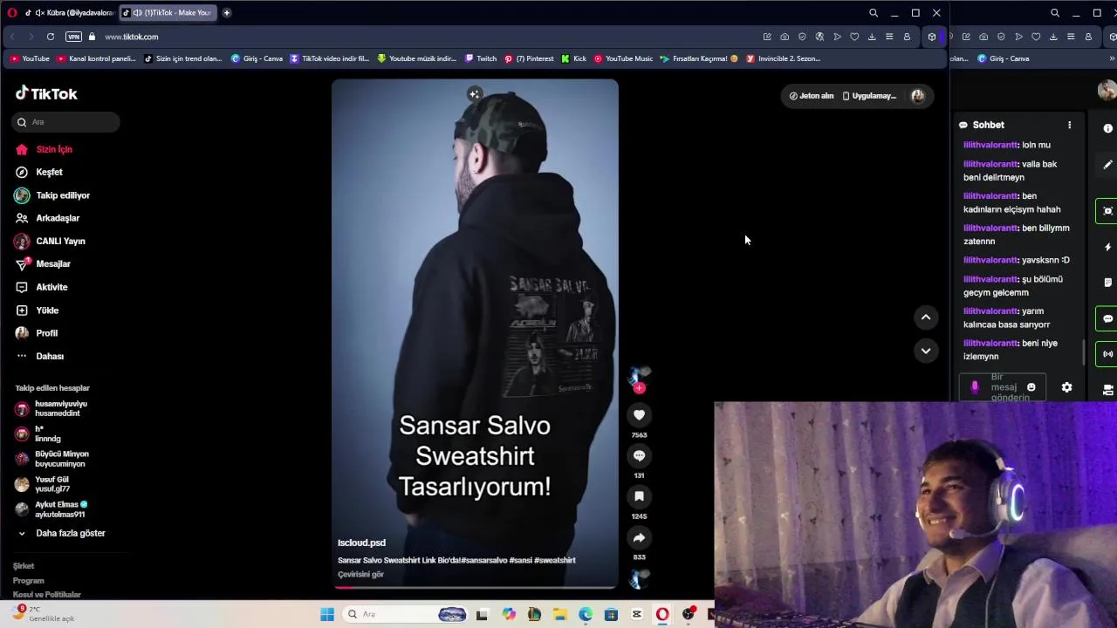Open the Sizin İçin feed
The height and width of the screenshot is (628, 1117).
pyautogui.click(x=44, y=149)
